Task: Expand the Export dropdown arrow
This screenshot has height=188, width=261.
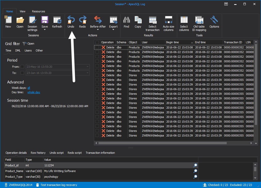Action: point(113,30)
